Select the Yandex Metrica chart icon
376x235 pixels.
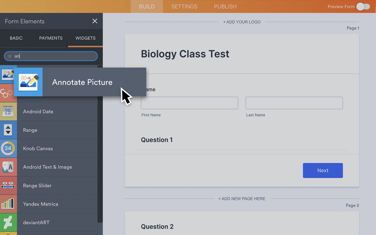point(8,204)
